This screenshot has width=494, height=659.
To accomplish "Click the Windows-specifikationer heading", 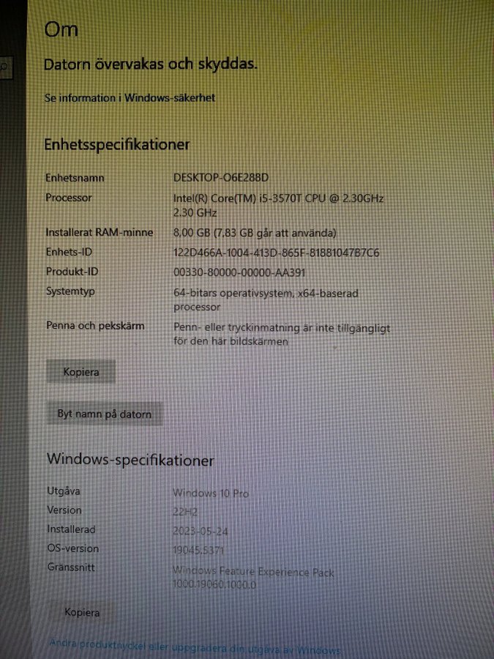I will [x=130, y=460].
